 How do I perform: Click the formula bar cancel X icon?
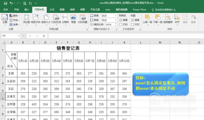[x=30, y=36]
